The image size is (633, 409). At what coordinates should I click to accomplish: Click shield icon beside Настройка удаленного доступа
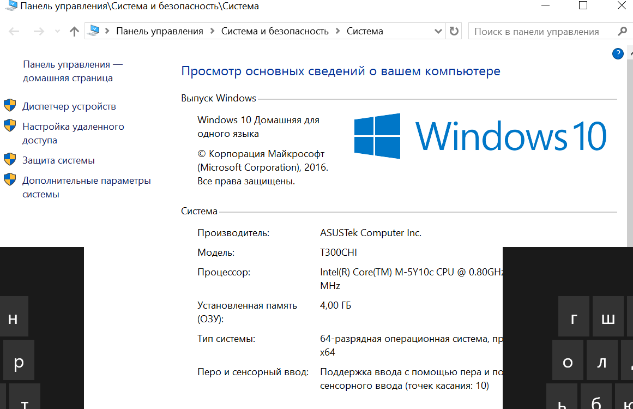(x=10, y=125)
